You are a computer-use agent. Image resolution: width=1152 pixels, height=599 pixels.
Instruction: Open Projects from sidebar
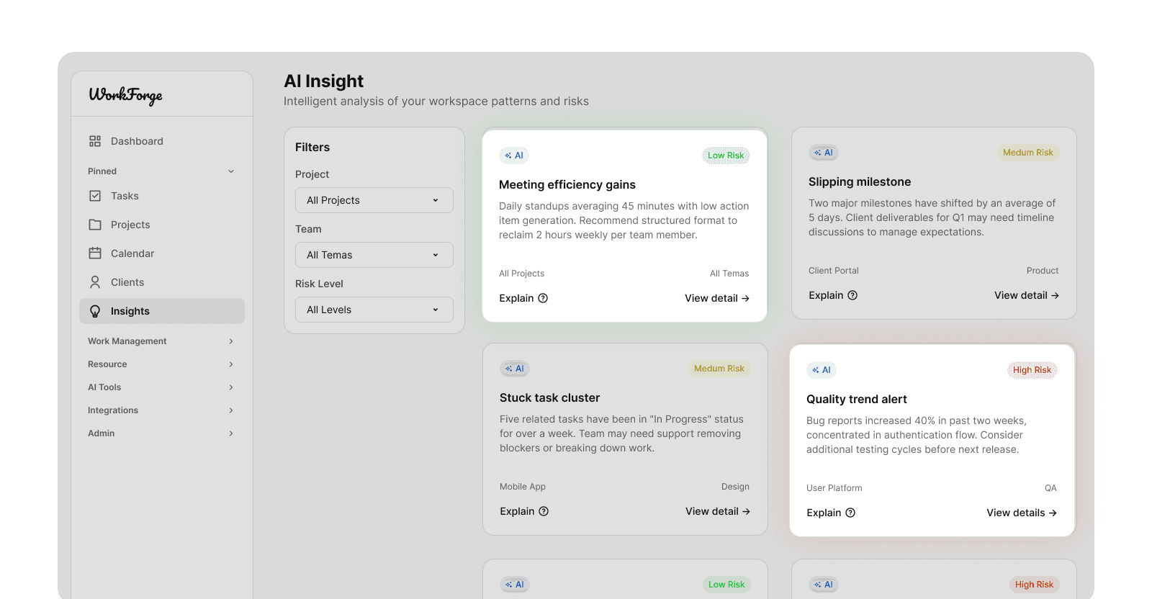point(162,225)
